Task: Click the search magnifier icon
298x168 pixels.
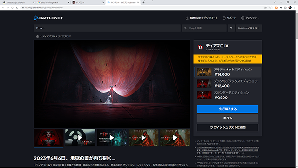Action: [185, 28]
